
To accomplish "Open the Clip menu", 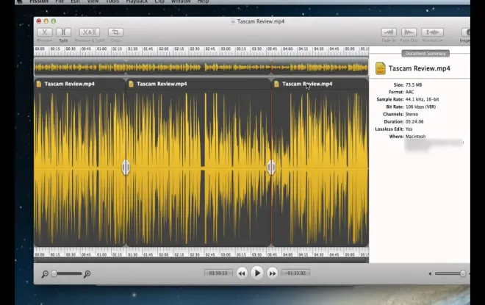I will pyautogui.click(x=159, y=1).
